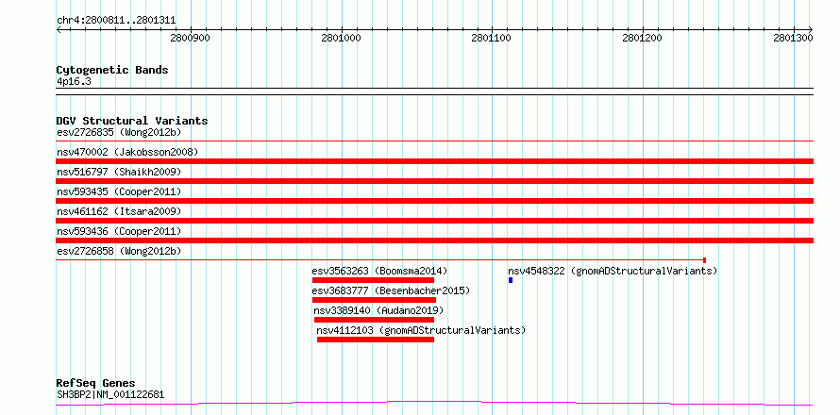
Task: Click nsv4548322 (gnomADStructuralVariants) label
Action: 613,271
